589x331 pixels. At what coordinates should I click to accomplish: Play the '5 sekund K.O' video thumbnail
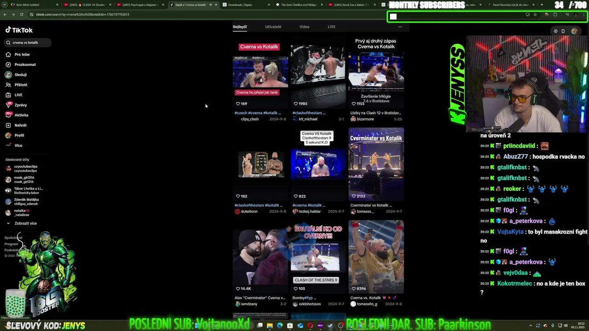318,165
